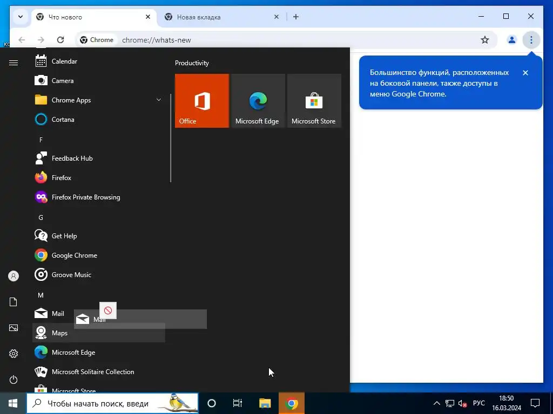
Task: Click the taskbar search box
Action: (112, 403)
